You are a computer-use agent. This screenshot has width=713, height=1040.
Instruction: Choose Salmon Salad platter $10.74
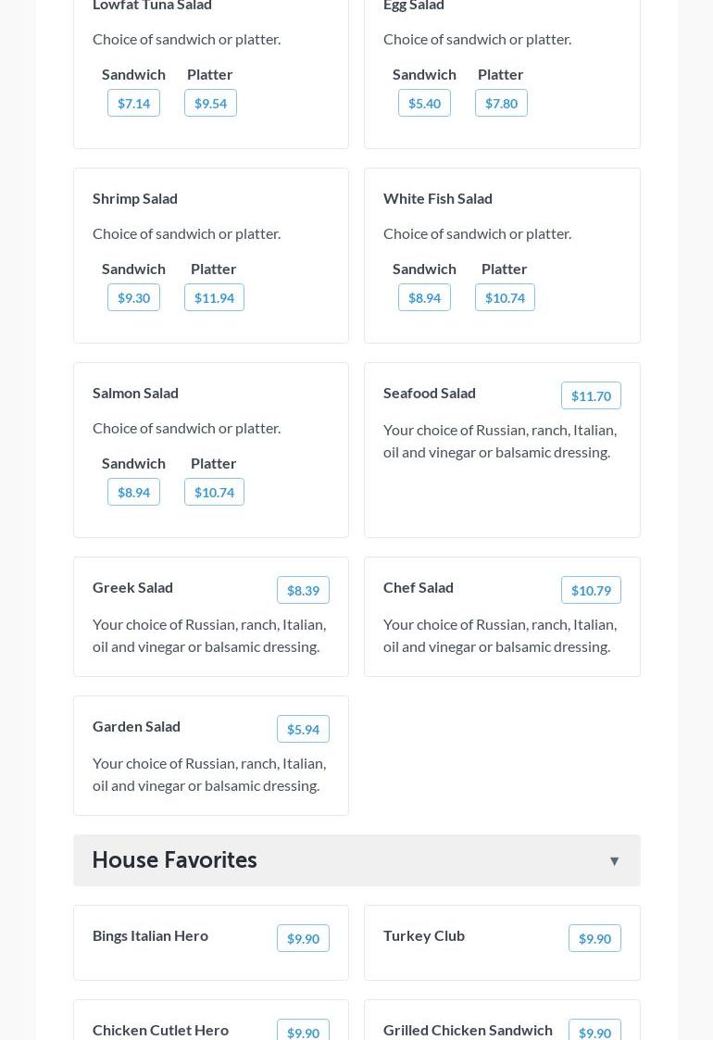click(214, 492)
